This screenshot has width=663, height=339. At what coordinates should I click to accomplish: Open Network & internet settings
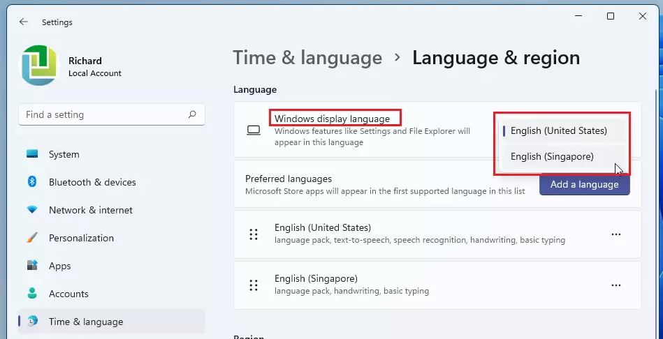click(x=112, y=210)
